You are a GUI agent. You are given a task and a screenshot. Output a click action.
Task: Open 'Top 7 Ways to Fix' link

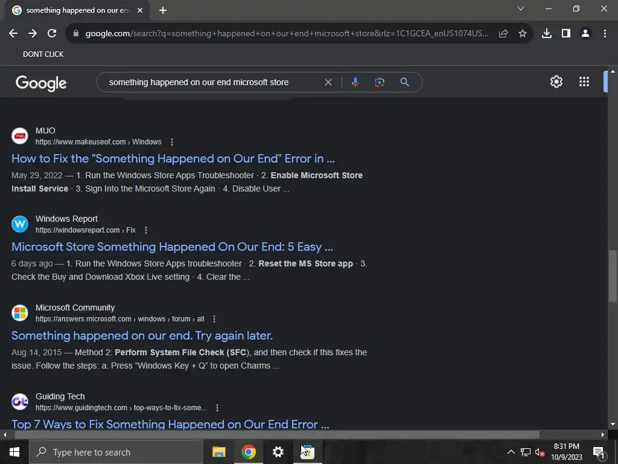pos(170,424)
